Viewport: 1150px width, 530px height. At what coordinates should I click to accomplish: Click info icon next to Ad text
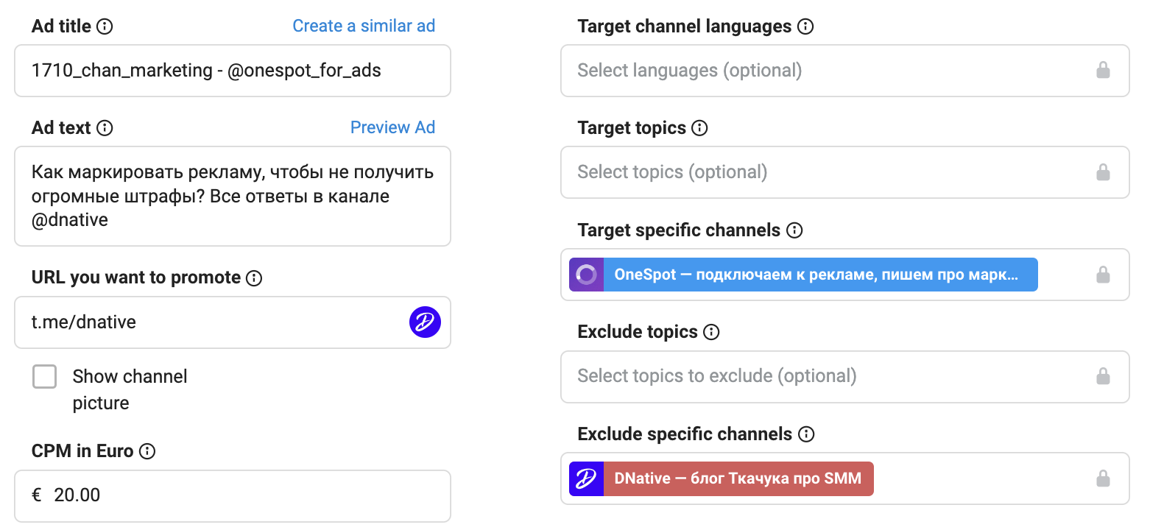pos(105,128)
